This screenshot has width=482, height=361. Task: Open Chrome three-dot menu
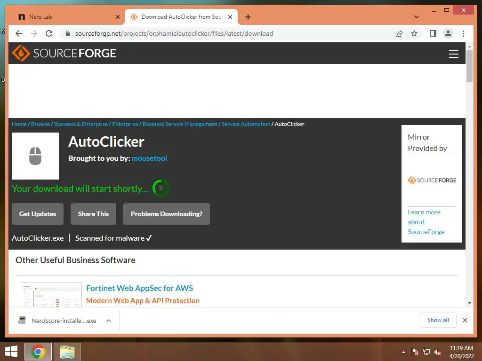pyautogui.click(x=463, y=33)
